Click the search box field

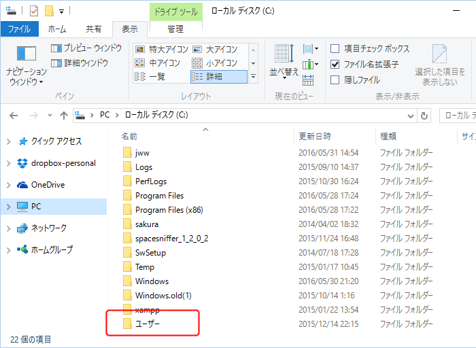458,116
